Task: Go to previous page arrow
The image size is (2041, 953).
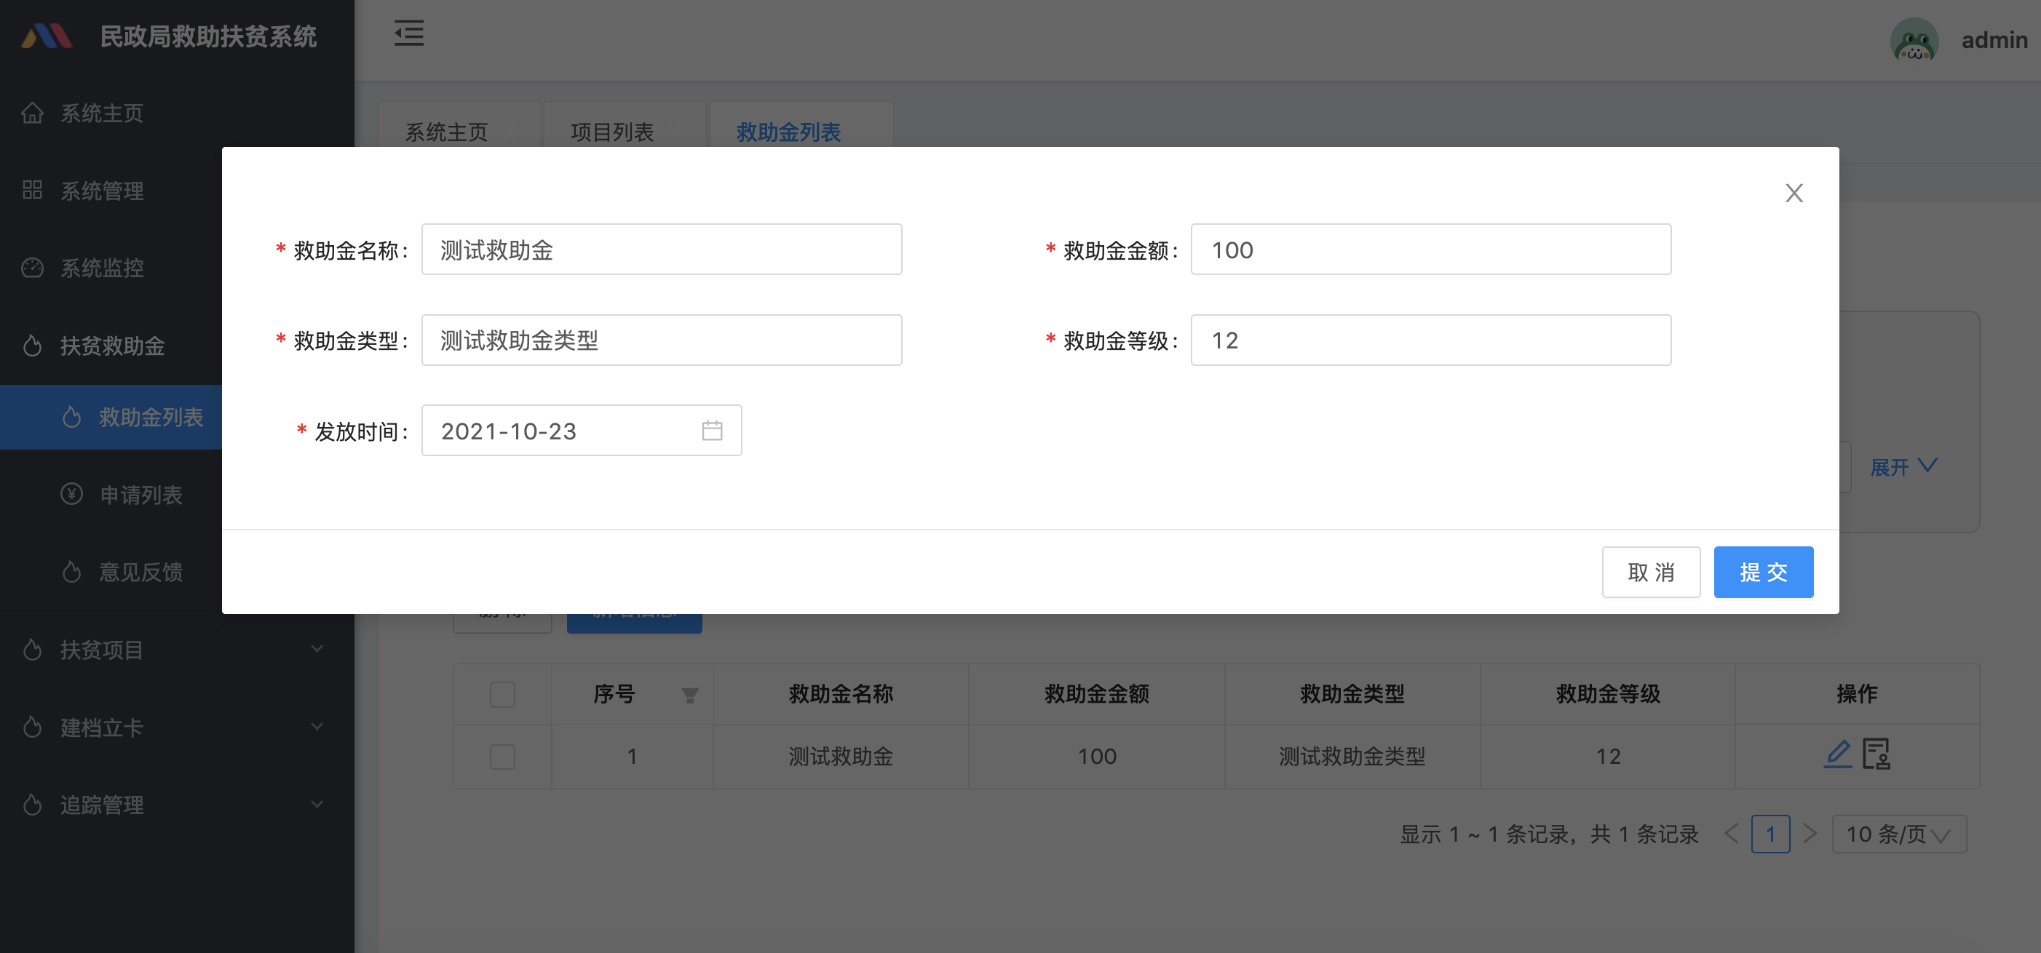Action: coord(1732,834)
